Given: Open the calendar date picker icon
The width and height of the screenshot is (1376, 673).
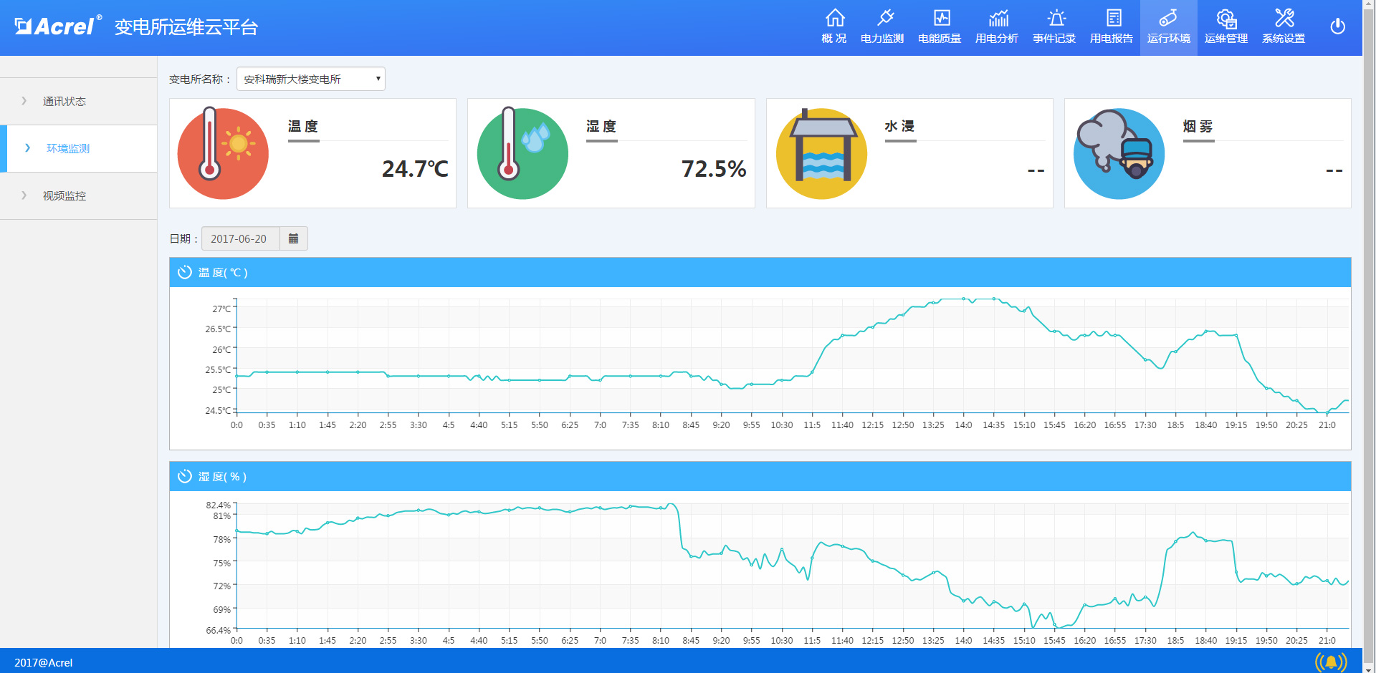Looking at the screenshot, I should point(293,238).
